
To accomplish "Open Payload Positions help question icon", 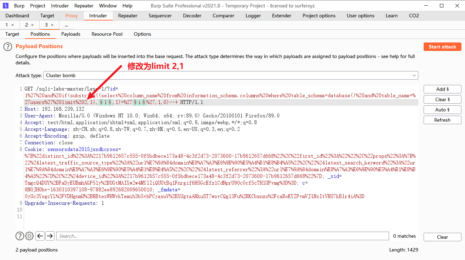I will [8, 47].
